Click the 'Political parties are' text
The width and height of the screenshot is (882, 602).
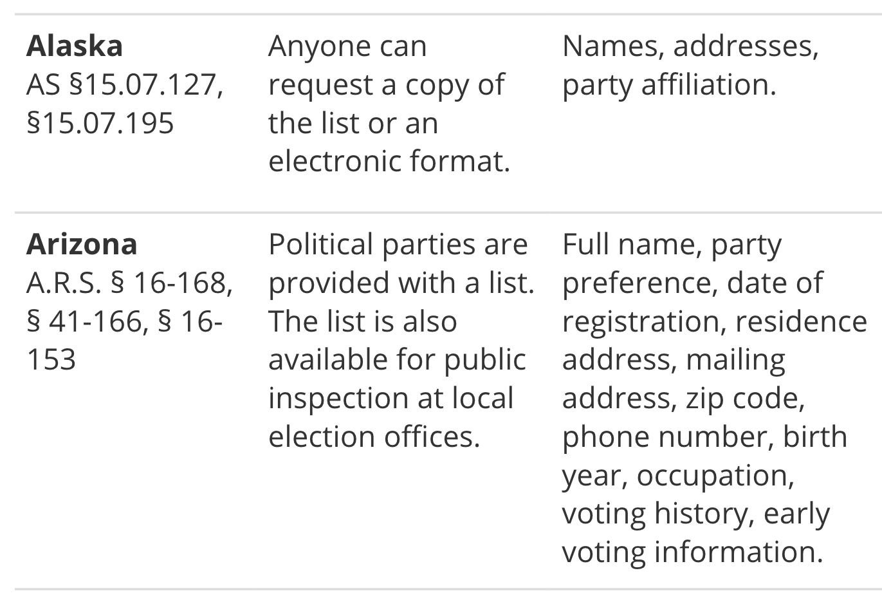point(398,245)
